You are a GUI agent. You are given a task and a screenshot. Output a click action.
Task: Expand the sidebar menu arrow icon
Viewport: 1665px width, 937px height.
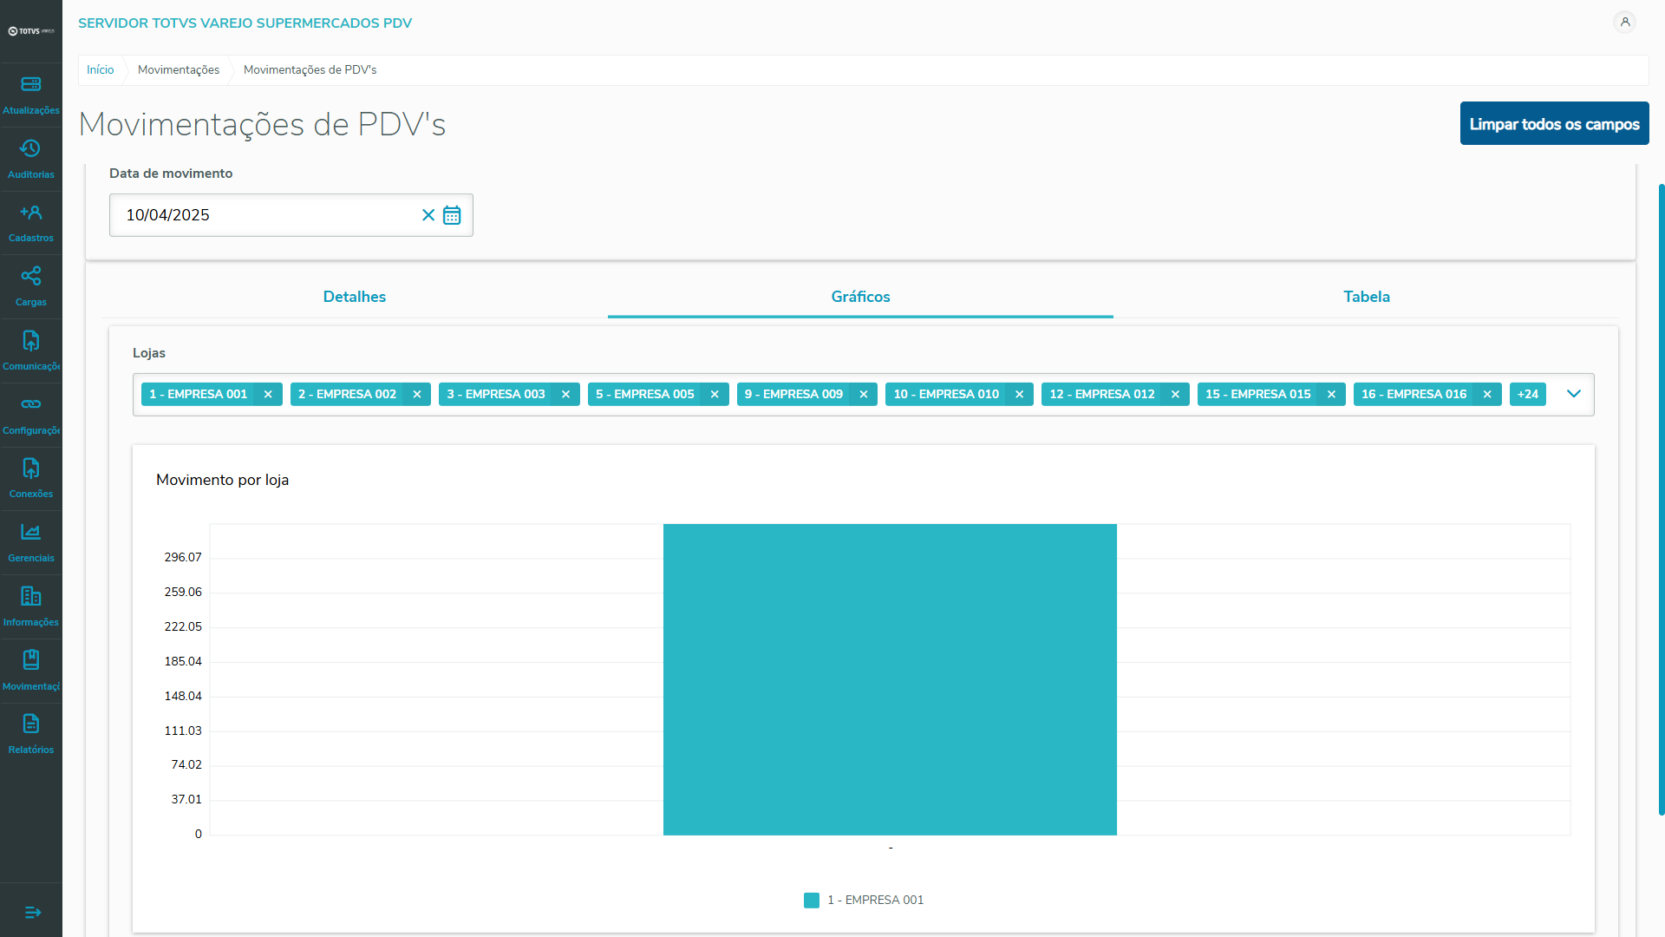(x=32, y=913)
